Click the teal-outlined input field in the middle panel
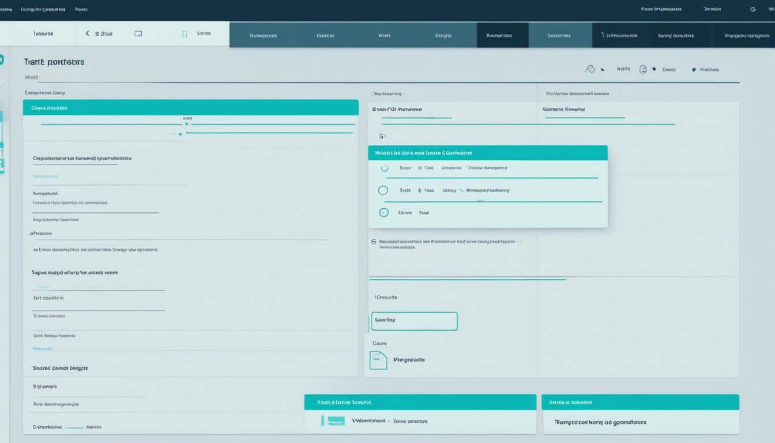 click(414, 321)
